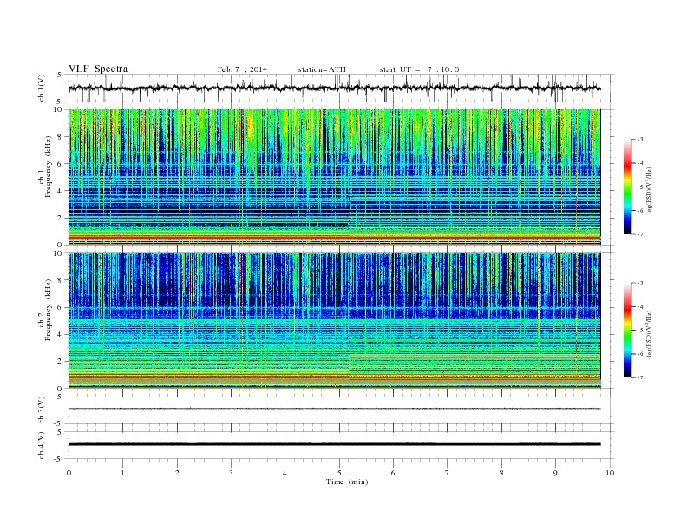Click the time axis tick label '10'
Viewport: 687px width, 531px height.
point(610,473)
